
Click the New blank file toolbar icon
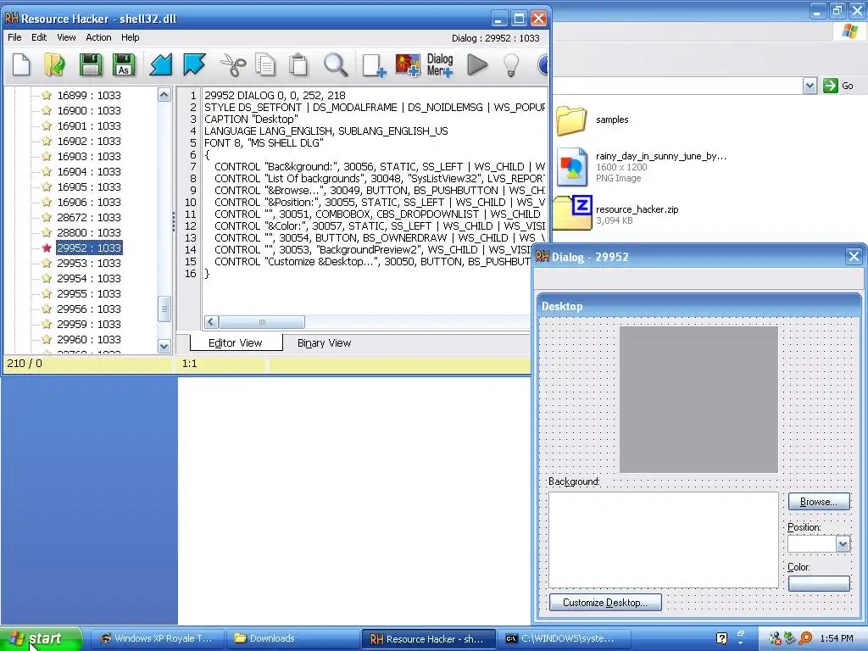click(21, 64)
